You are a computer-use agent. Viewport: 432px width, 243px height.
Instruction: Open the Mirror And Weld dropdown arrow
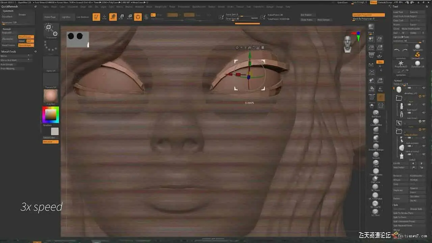(28, 60)
